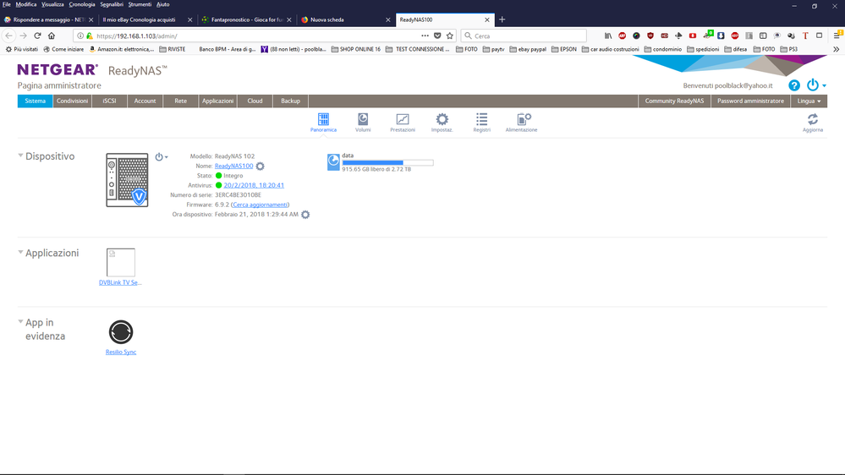845x475 pixels.
Task: Click the Resilio Sync app icon
Action: click(121, 332)
